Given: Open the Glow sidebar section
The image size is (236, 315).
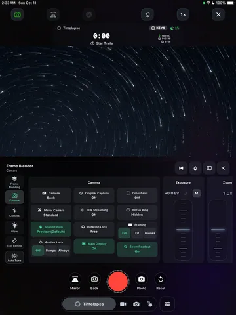Looking at the screenshot, I should tap(14, 228).
